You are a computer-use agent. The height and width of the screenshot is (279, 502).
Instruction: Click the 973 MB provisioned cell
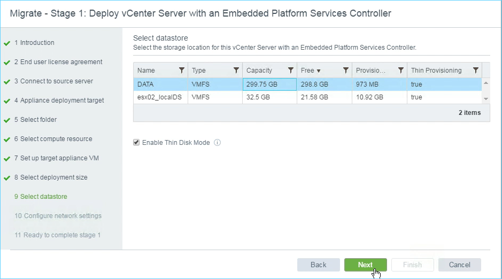(380, 84)
